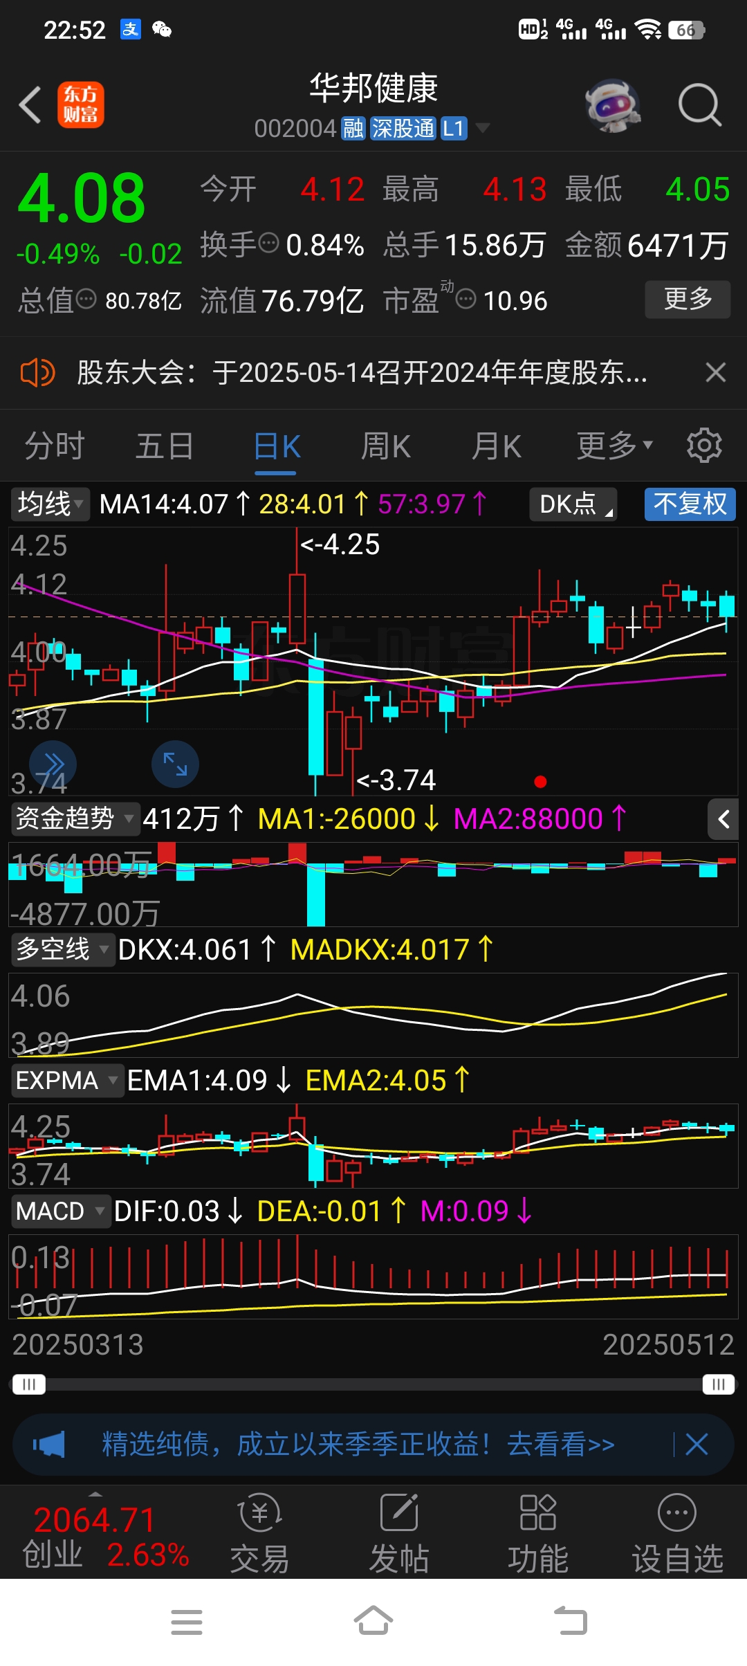Switch to 分时 tab

[x=55, y=446]
